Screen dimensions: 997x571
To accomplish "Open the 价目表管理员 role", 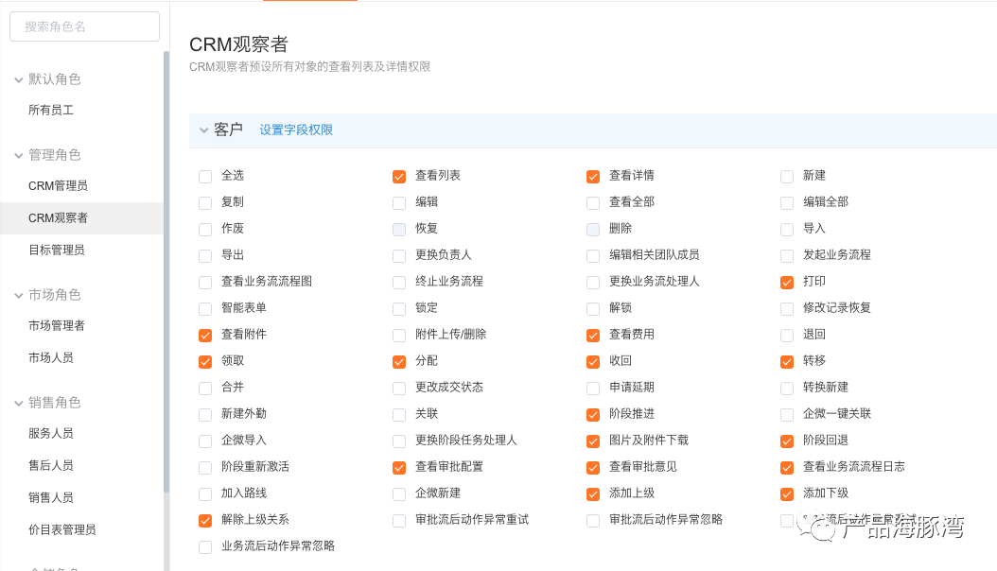I will tap(81, 529).
